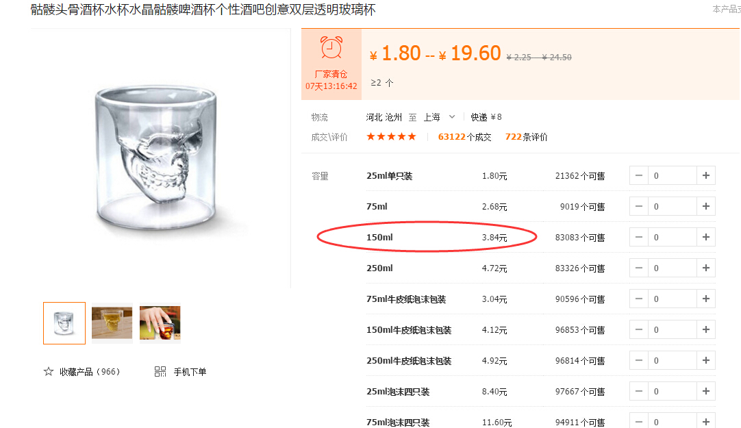Click the quantity field for 25ml单只装

coord(673,176)
